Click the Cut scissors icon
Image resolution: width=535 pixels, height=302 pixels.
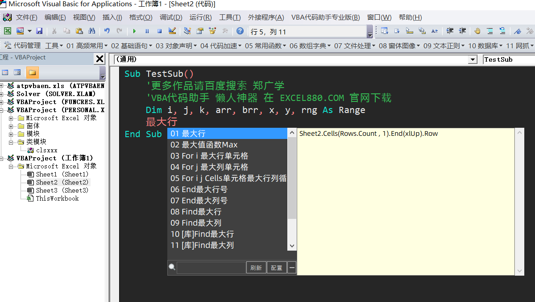pos(54,31)
